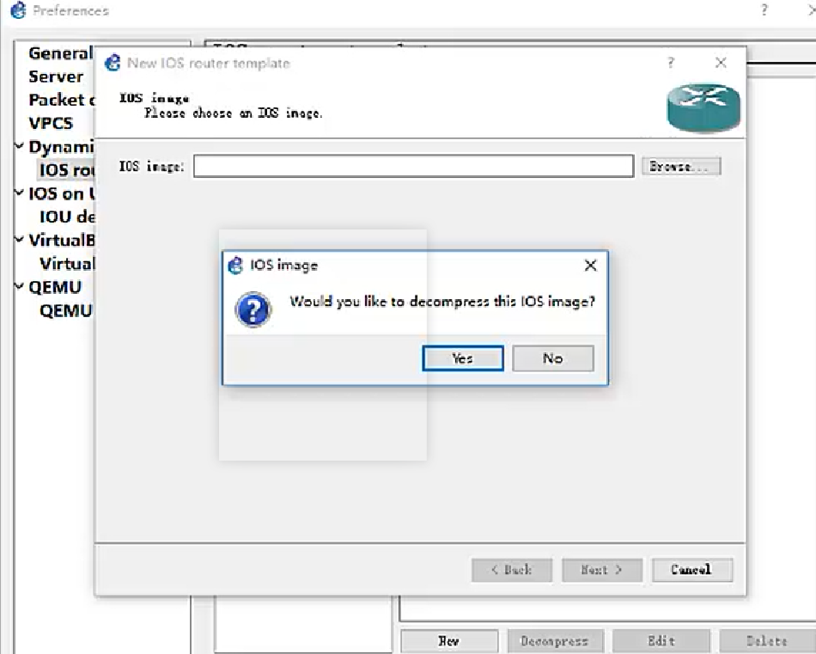Viewport: 816px width, 654px height.
Task: Select IOS routers in Preferences tree
Action: pos(67,170)
